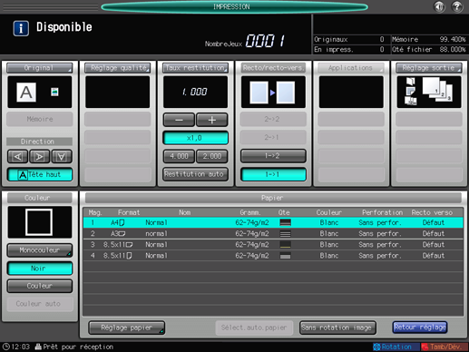
Task: Select tray 2 A3 paper row
Action: click(x=273, y=234)
